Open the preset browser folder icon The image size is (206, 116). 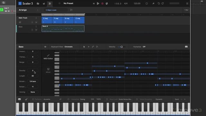(38, 4)
